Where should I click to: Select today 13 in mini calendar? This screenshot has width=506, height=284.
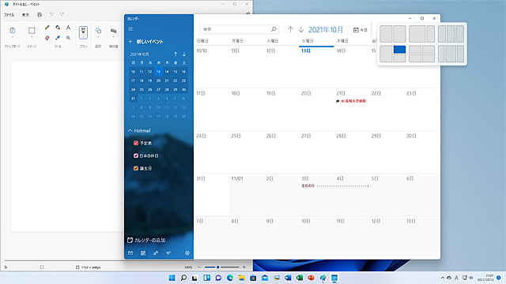[x=158, y=72]
